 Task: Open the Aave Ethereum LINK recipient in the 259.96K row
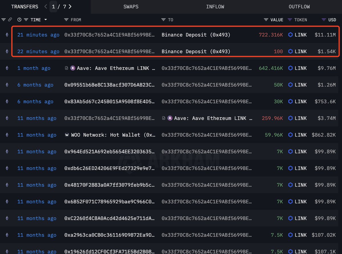pyautogui.click(x=213, y=118)
